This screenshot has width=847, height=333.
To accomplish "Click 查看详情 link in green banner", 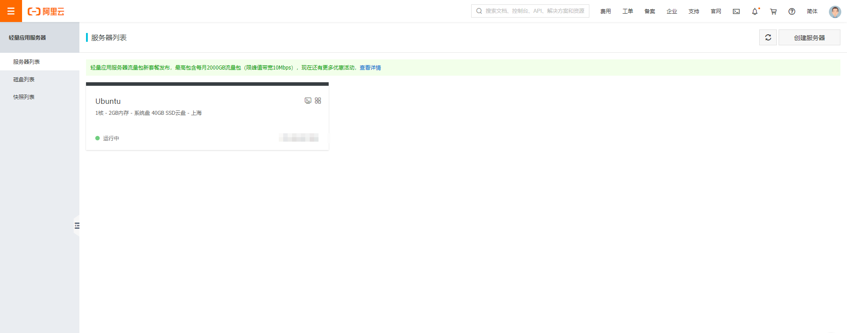I will (370, 68).
